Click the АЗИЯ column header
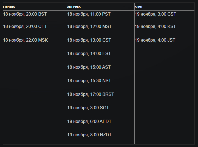Viewport: 198px width, 147px height. 138,7
